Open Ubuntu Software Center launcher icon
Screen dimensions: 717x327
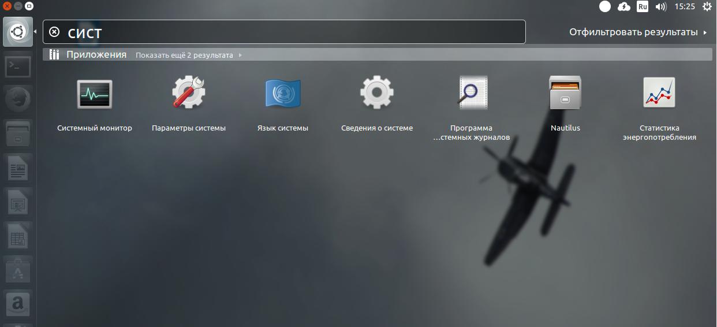click(x=18, y=272)
